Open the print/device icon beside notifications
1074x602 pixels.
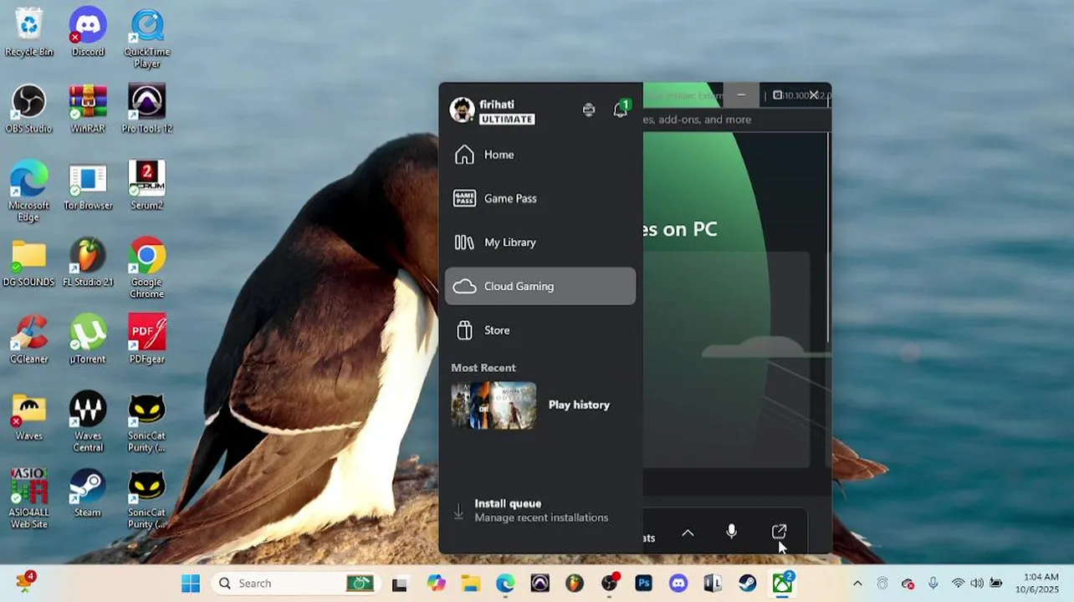click(x=589, y=110)
